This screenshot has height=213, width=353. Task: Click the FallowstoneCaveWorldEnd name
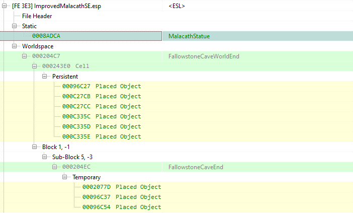click(204, 56)
